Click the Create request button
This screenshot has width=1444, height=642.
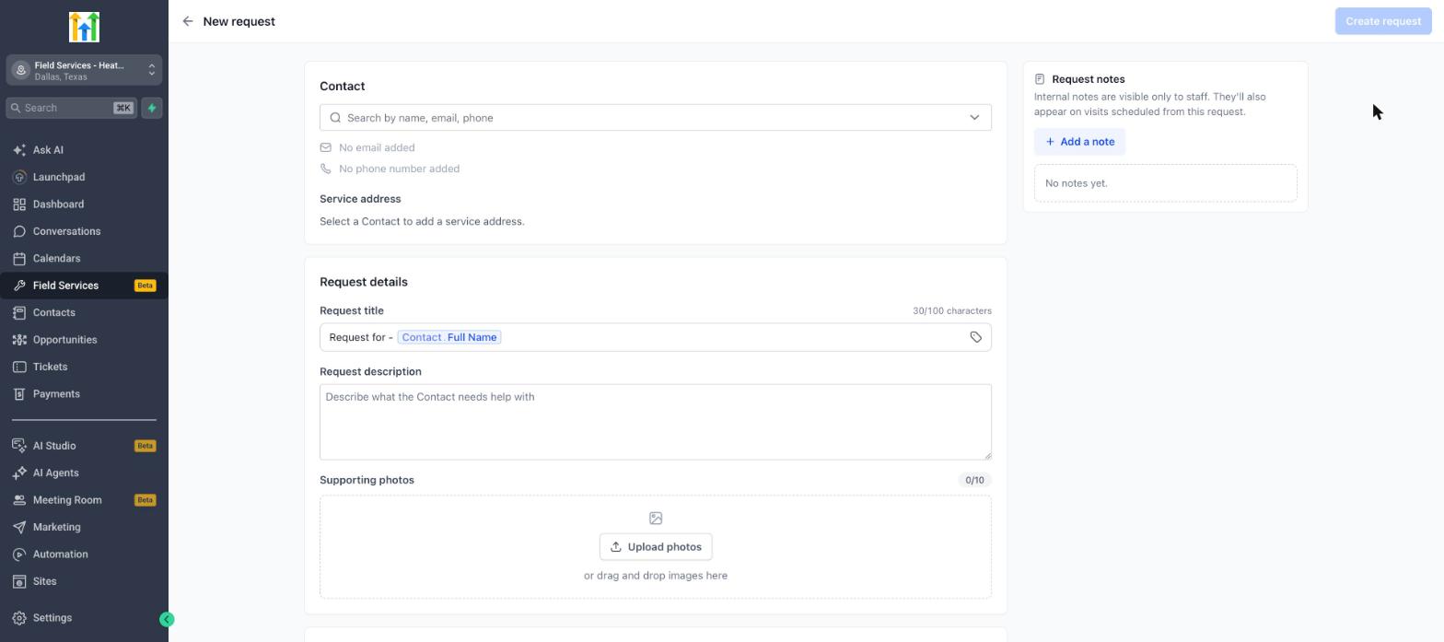click(x=1382, y=21)
